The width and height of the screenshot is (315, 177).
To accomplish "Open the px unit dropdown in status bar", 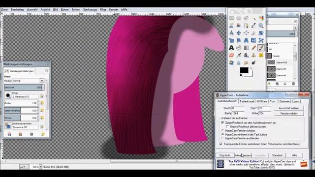I will coord(24,167).
